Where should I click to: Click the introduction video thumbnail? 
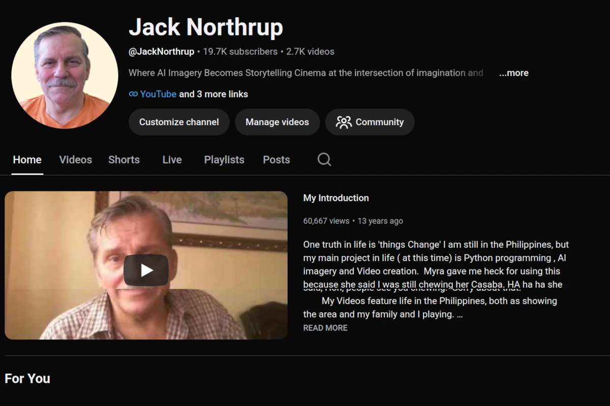pos(146,265)
